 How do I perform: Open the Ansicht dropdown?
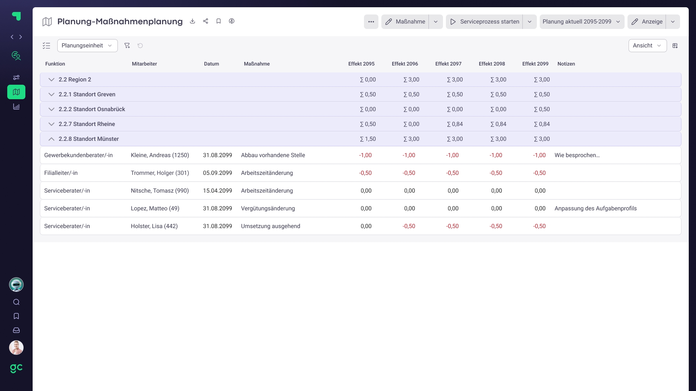click(647, 46)
